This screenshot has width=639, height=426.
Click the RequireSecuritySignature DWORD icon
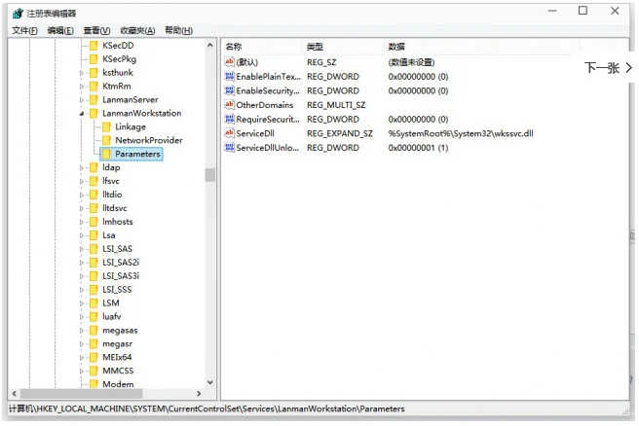tap(230, 119)
